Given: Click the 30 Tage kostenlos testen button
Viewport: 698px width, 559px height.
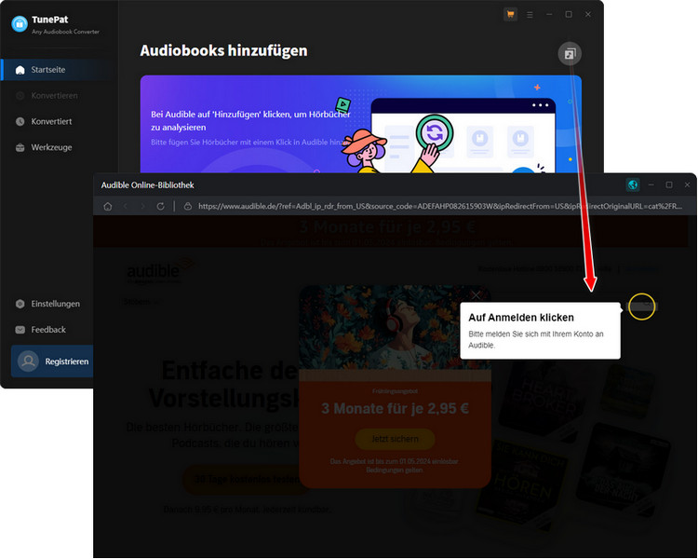Looking at the screenshot, I should pos(247,479).
